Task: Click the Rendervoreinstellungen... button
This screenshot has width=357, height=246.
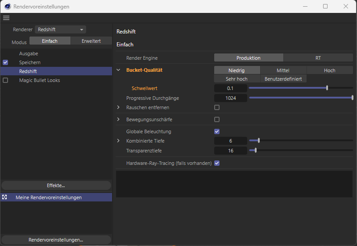Action: click(56, 240)
